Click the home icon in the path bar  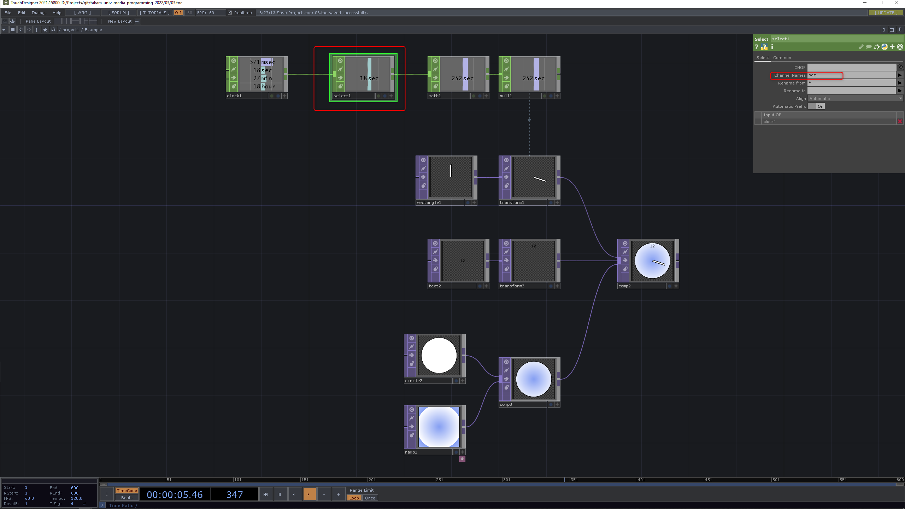coord(53,30)
